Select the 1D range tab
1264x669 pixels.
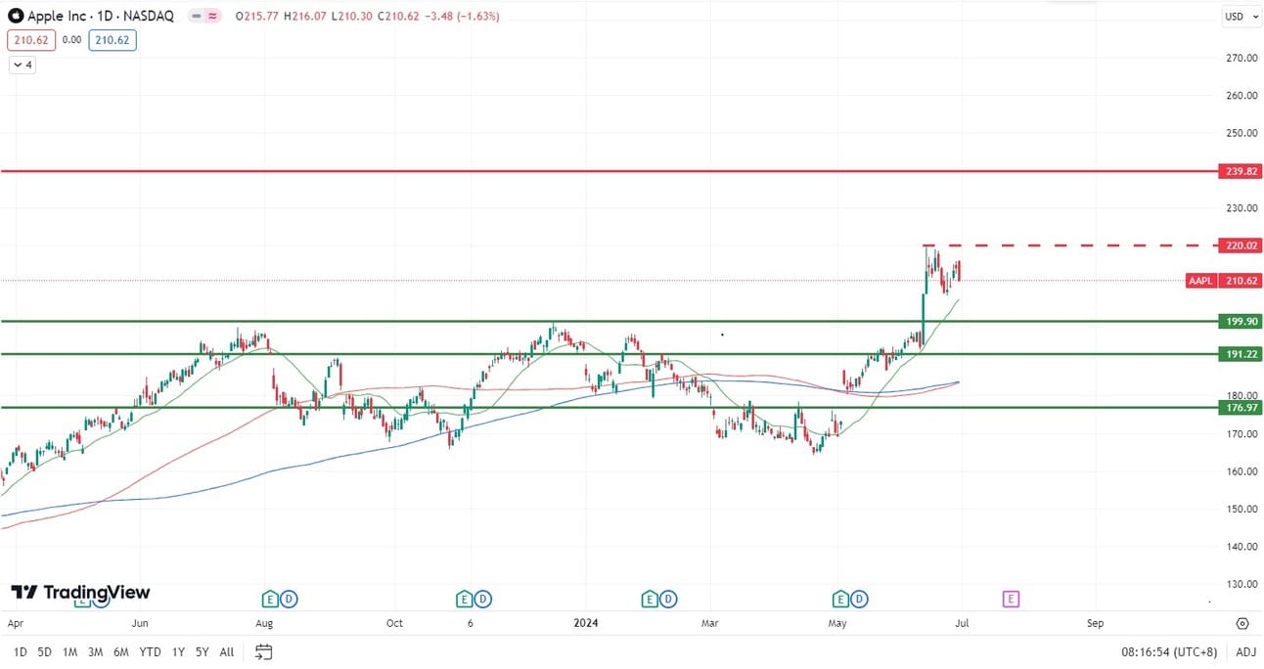point(19,651)
